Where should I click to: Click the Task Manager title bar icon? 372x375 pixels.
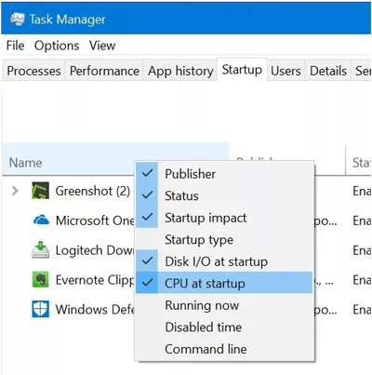17,20
